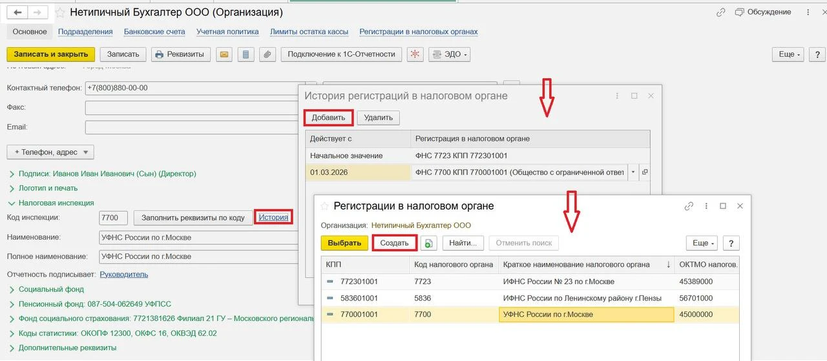Open the История link
The image size is (827, 361).
[273, 217]
